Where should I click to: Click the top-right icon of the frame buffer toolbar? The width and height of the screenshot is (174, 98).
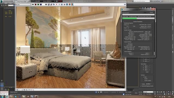pyautogui.click(x=125, y=4)
